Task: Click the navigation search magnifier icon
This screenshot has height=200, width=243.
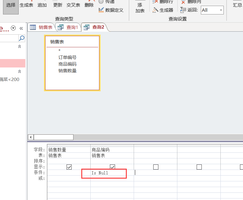Action: (22, 38)
